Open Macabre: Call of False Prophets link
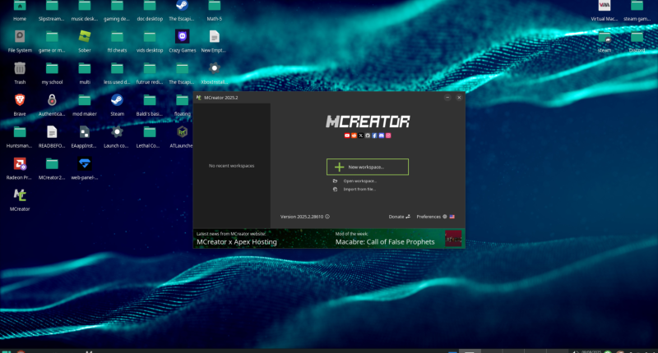 click(x=385, y=242)
